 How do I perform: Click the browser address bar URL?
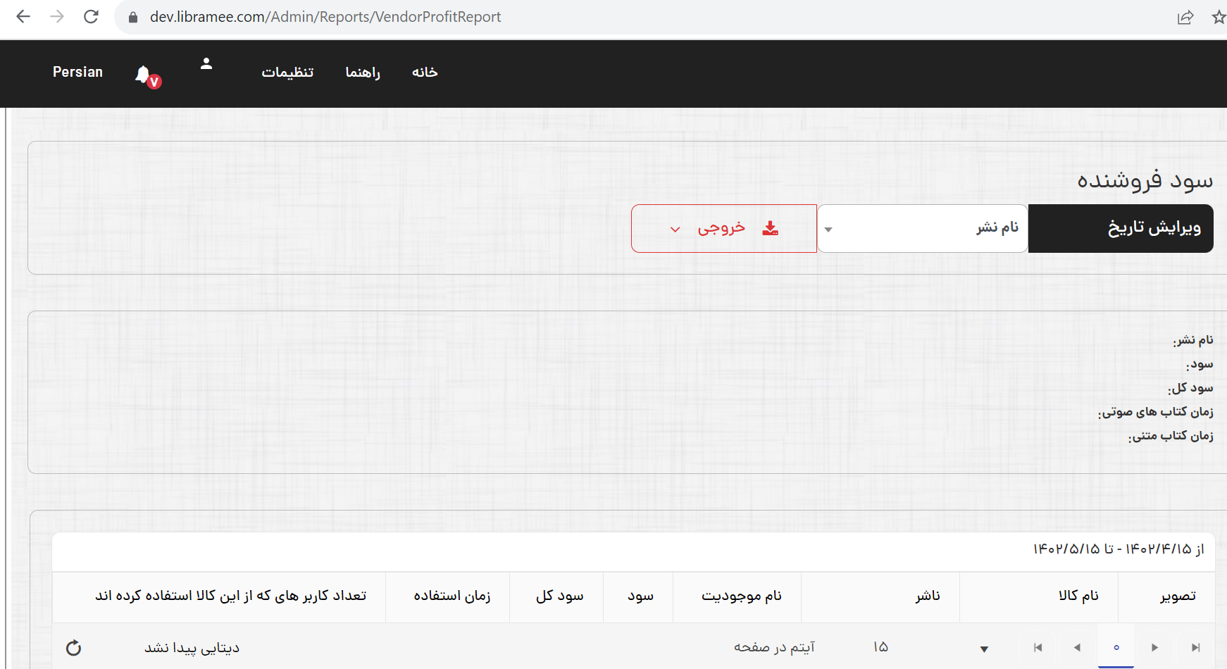pyautogui.click(x=325, y=17)
